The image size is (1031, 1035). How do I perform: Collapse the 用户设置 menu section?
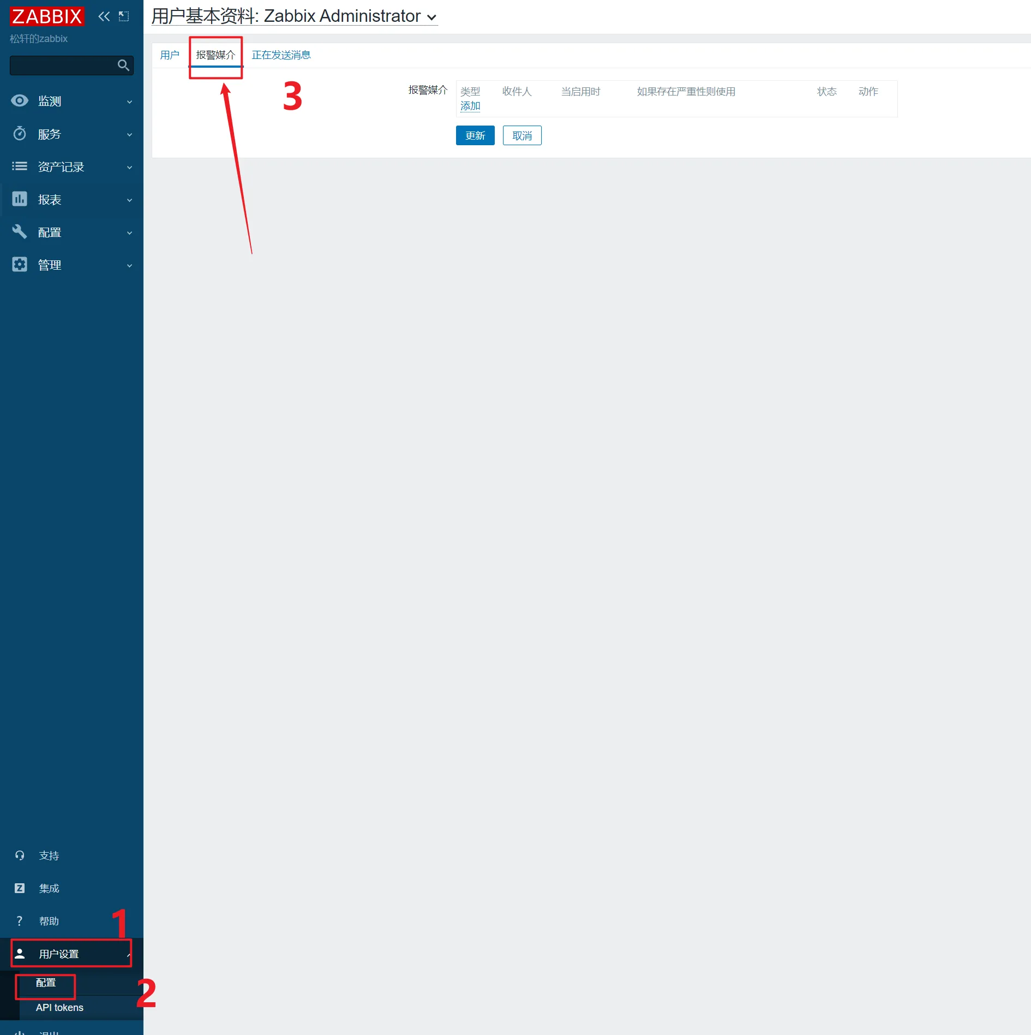(x=71, y=954)
